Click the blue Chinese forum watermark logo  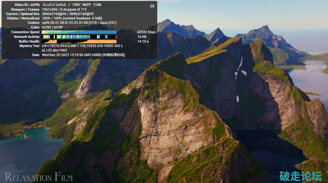(300, 176)
